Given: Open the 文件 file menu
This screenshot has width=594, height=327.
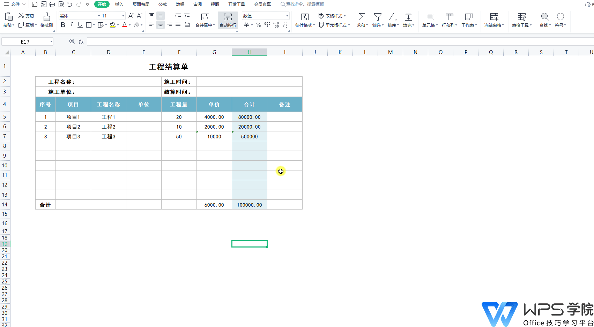Looking at the screenshot, I should click(15, 4).
